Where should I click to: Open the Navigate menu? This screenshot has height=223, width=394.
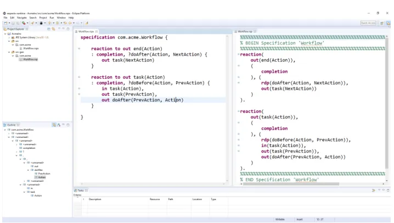pos(22,18)
